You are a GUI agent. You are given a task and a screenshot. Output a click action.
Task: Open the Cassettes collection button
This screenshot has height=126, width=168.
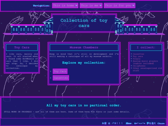point(61,78)
